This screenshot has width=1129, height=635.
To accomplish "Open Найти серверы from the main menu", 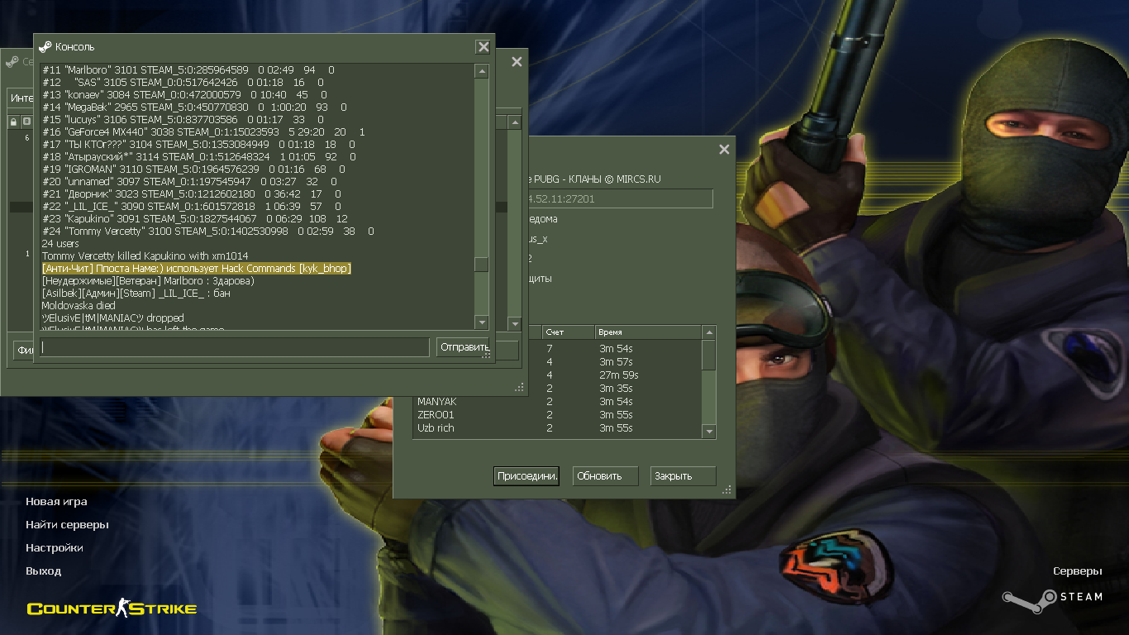I will coord(67,525).
